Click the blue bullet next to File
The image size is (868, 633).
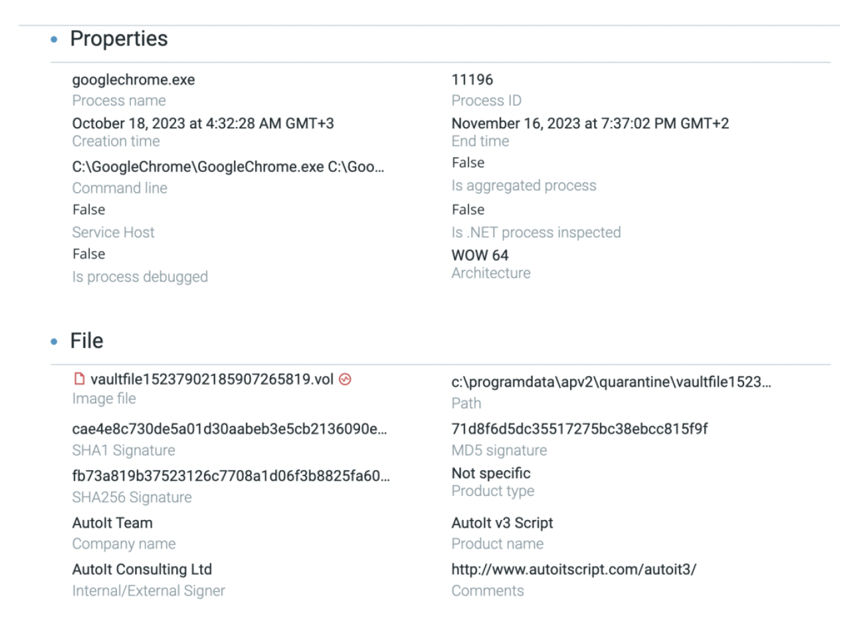point(54,342)
